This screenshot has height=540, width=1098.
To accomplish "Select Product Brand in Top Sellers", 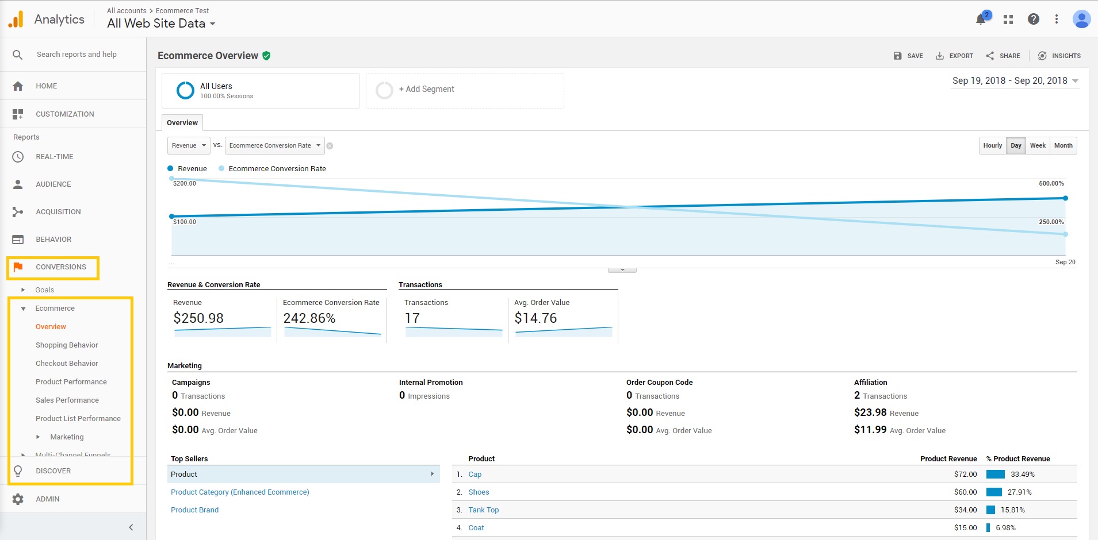I will coord(195,510).
